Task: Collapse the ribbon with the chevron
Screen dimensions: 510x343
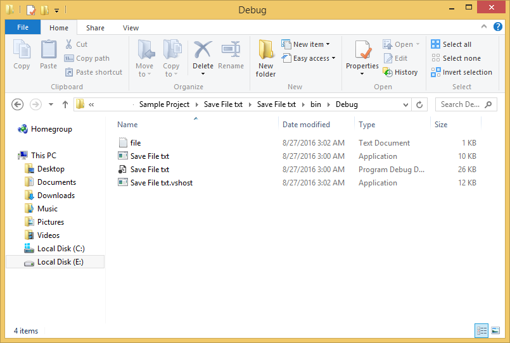Action: (x=484, y=27)
